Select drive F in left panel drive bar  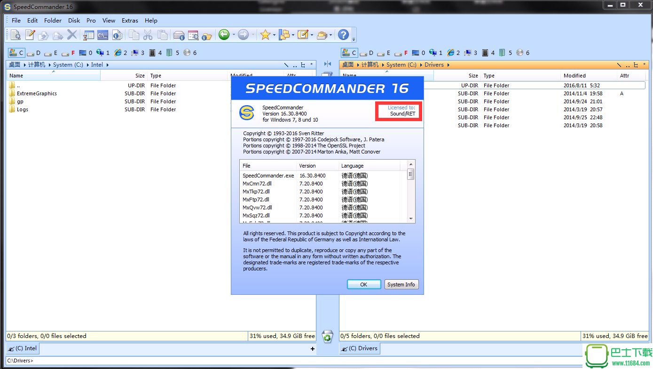pos(69,53)
